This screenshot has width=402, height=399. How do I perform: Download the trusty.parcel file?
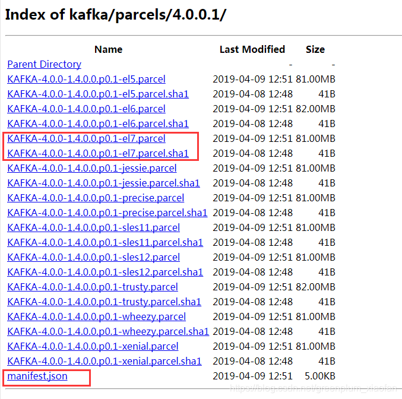(93, 287)
